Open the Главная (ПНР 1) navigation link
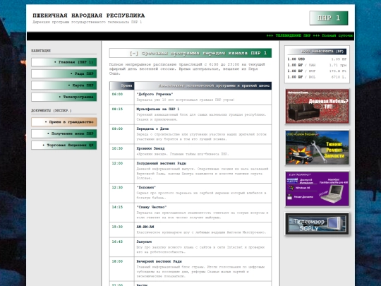Viewport: 381px width, 286px height. tap(64, 62)
